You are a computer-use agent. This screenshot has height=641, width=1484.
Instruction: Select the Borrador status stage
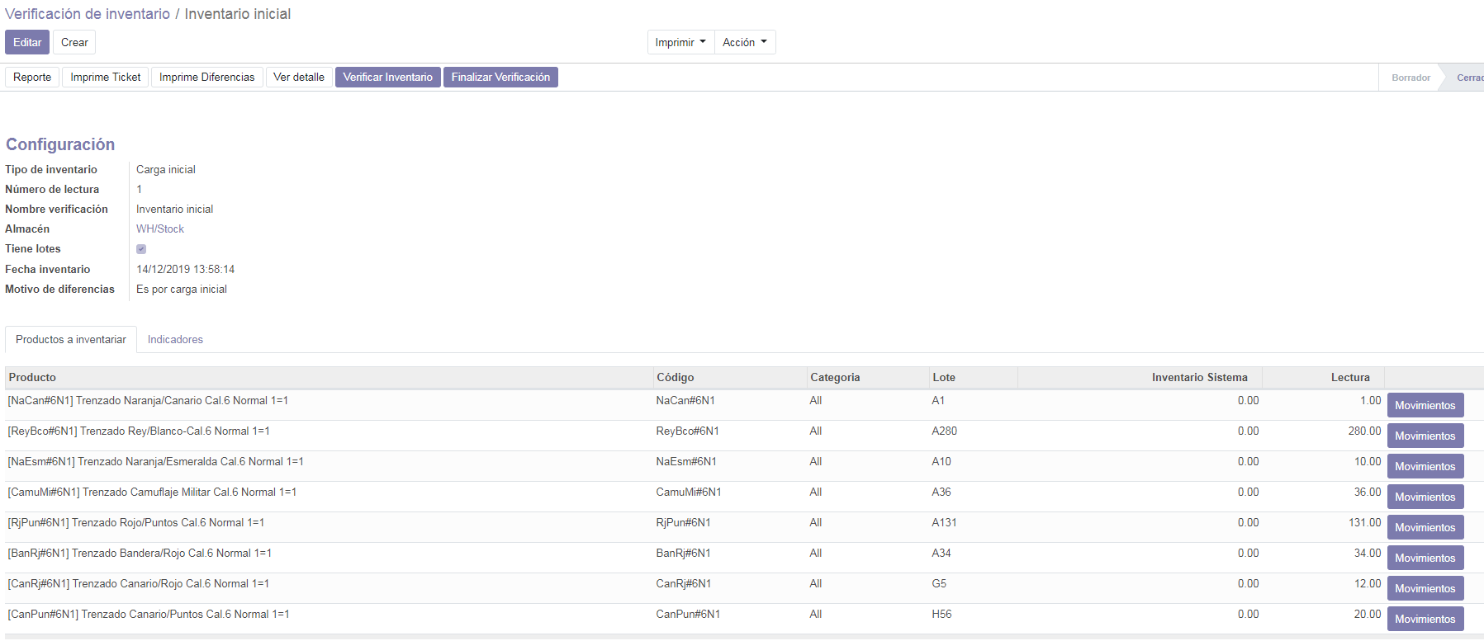pos(1411,78)
